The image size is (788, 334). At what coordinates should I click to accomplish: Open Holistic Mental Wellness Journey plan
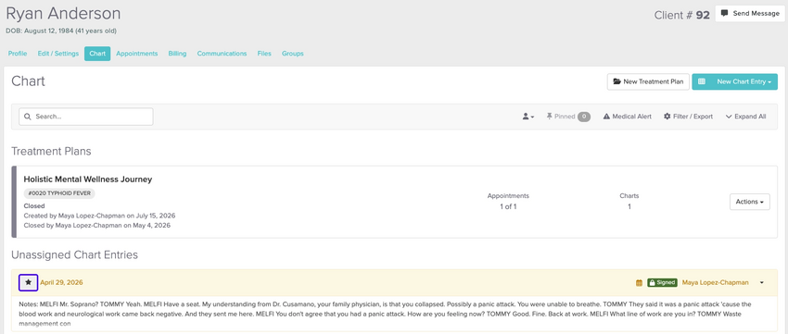[88, 179]
